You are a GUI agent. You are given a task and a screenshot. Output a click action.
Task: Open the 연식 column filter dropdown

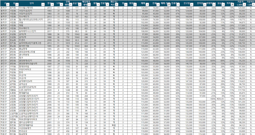click(x=52, y=5)
